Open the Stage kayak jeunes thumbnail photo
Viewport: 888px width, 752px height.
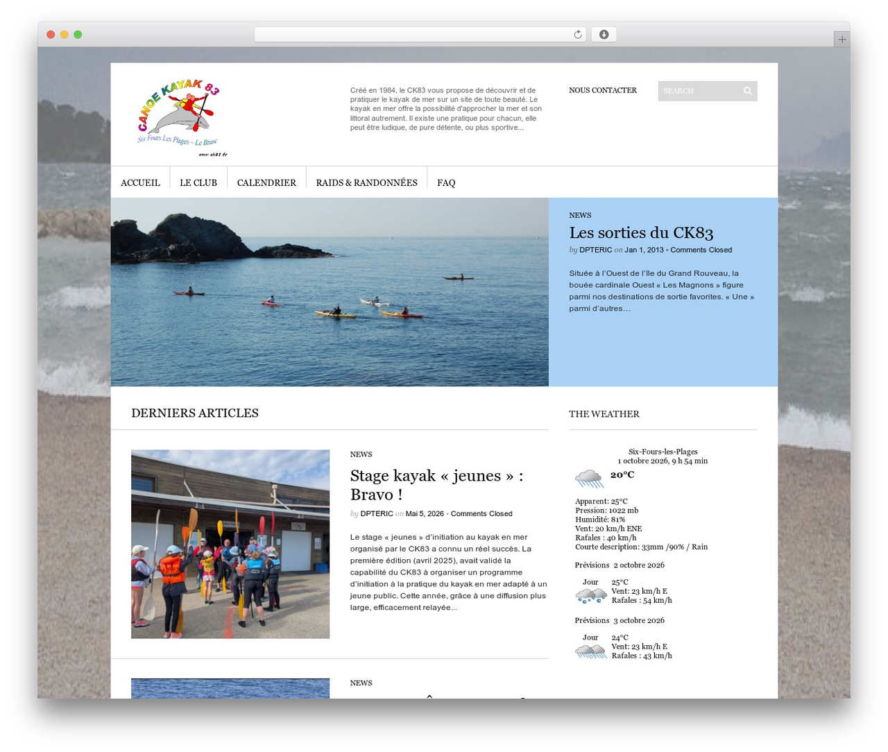(x=230, y=544)
